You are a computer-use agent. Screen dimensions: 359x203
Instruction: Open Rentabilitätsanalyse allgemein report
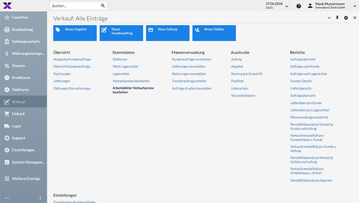pyautogui.click(x=311, y=180)
